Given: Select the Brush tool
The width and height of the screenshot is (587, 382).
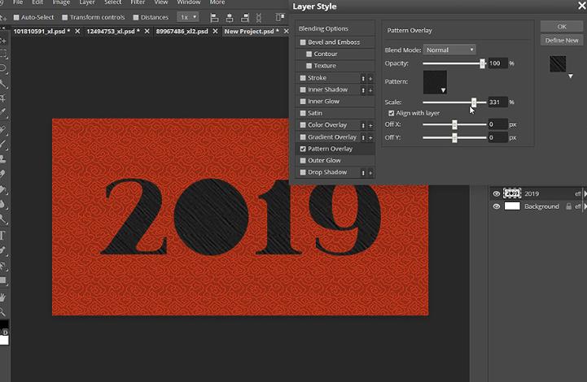Looking at the screenshot, I should tap(3, 145).
